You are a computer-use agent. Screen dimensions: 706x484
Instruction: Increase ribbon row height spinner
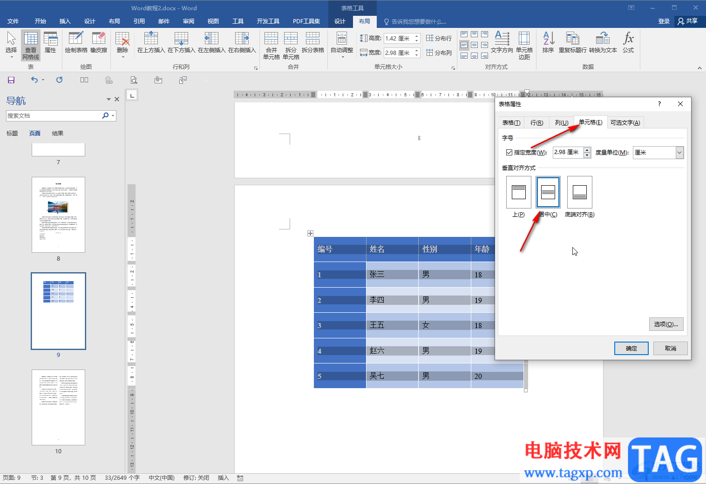tap(417, 36)
